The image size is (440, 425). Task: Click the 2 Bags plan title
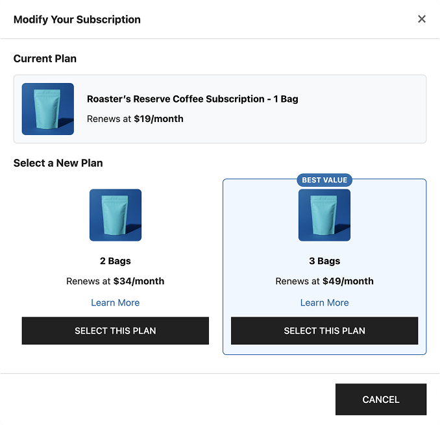(116, 261)
